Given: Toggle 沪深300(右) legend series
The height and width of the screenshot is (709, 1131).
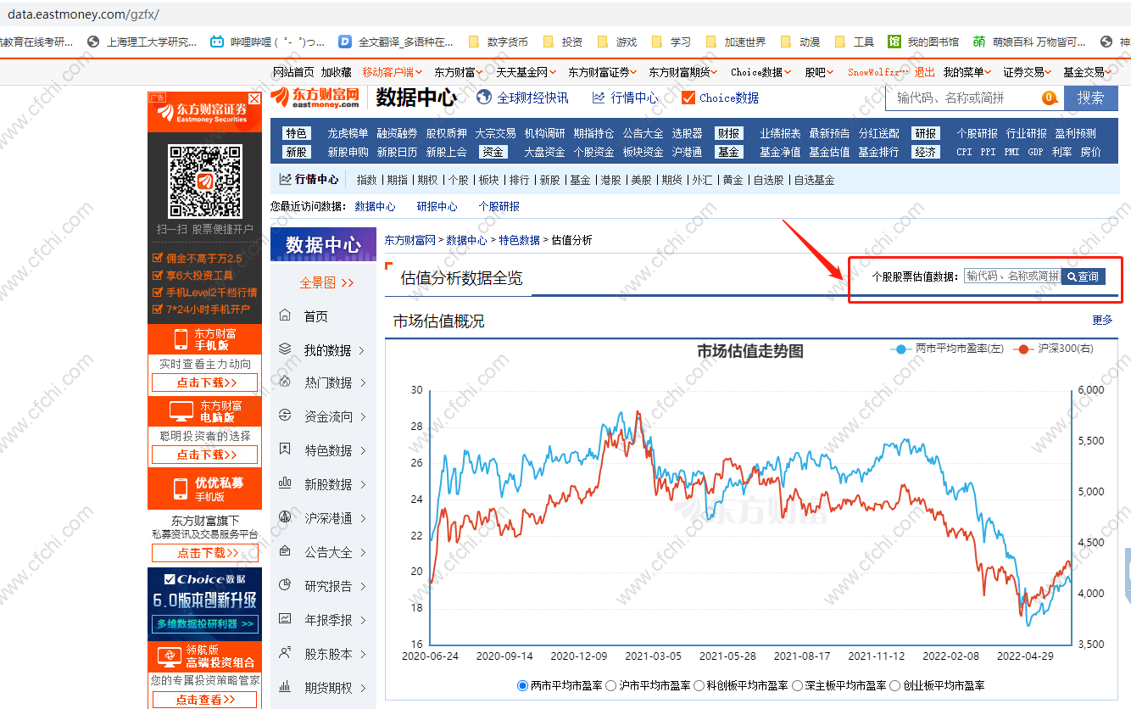Looking at the screenshot, I should (1053, 349).
